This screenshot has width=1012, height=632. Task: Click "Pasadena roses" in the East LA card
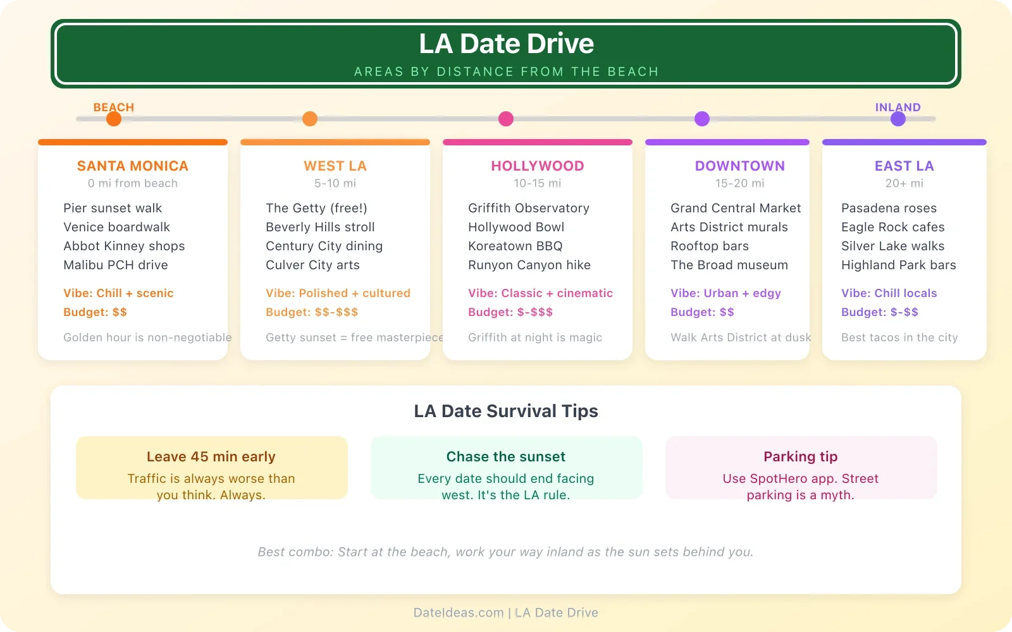tap(889, 208)
